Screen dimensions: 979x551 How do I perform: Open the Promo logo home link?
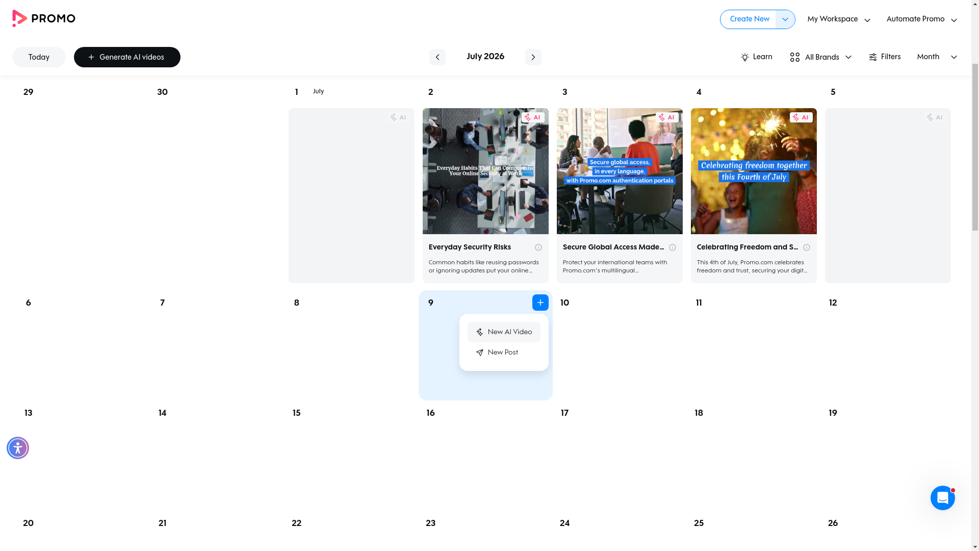pos(44,18)
